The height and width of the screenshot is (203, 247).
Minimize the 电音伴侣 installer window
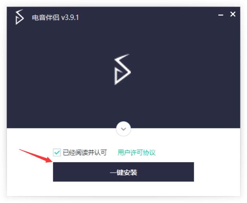(x=221, y=15)
